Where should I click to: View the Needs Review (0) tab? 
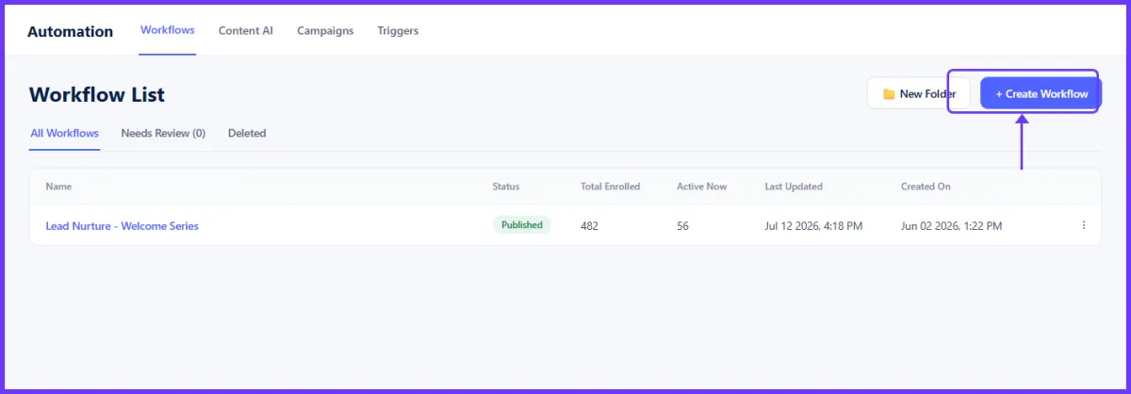coord(163,133)
